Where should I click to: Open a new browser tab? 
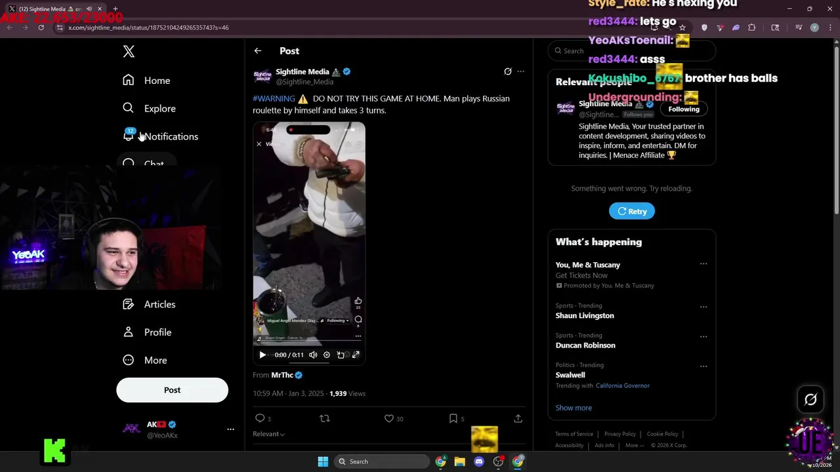tap(115, 9)
